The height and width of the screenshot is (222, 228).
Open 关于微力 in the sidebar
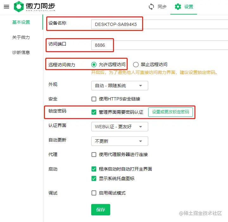tap(21, 37)
